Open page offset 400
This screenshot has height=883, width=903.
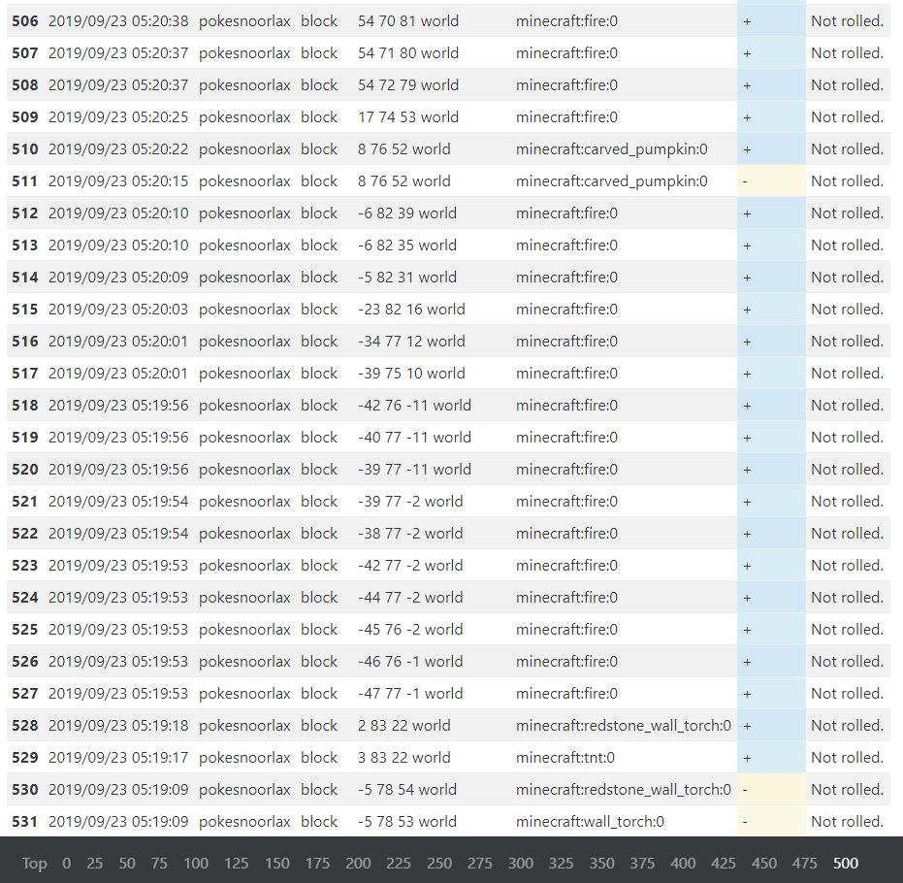coord(683,863)
